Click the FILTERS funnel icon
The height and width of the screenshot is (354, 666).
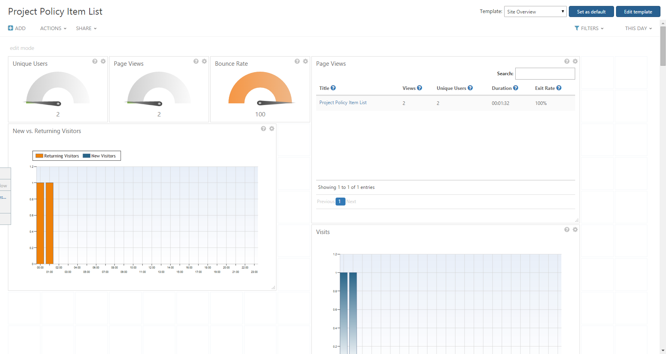pos(577,28)
